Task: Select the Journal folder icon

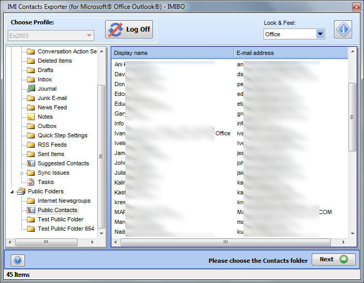Action: (x=31, y=89)
